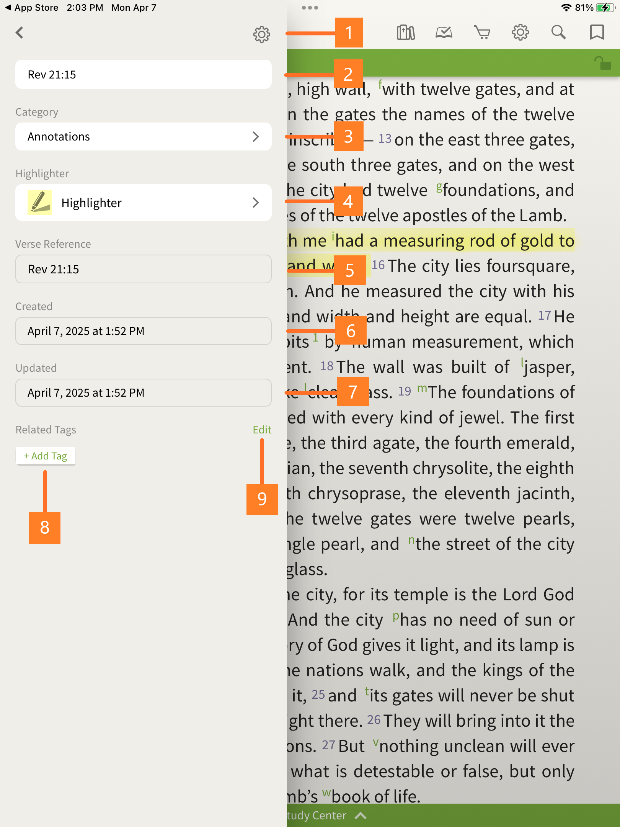Tap the 'Category' section label
Image resolution: width=620 pixels, height=827 pixels.
tap(37, 112)
